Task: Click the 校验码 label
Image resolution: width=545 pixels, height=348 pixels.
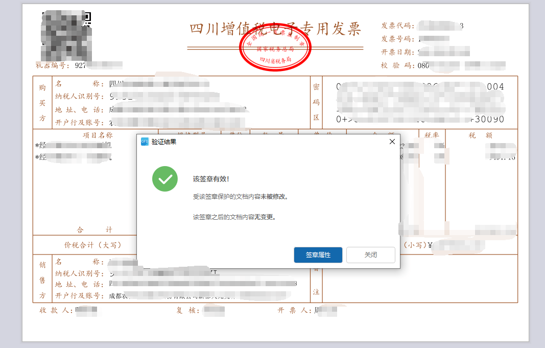Action: [x=397, y=65]
